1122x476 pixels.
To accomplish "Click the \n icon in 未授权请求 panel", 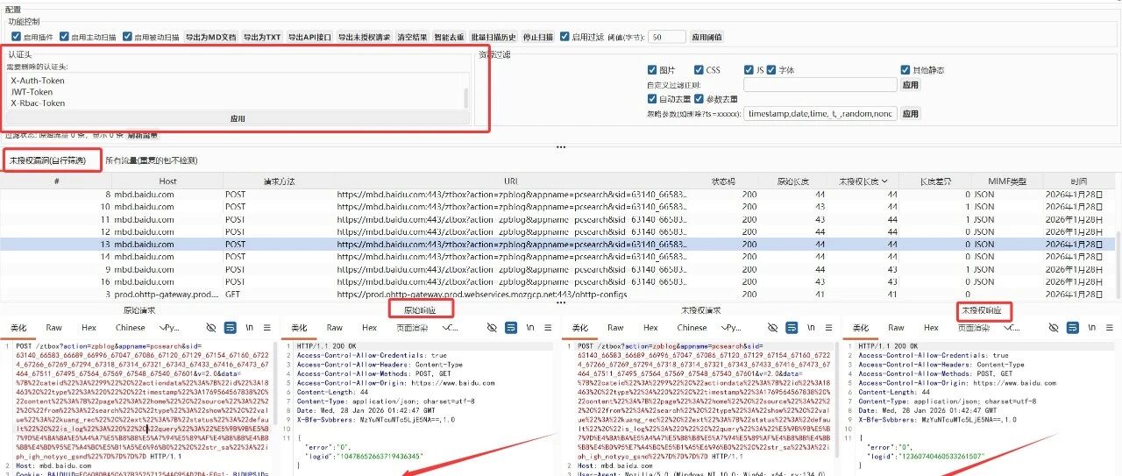I will click(810, 328).
